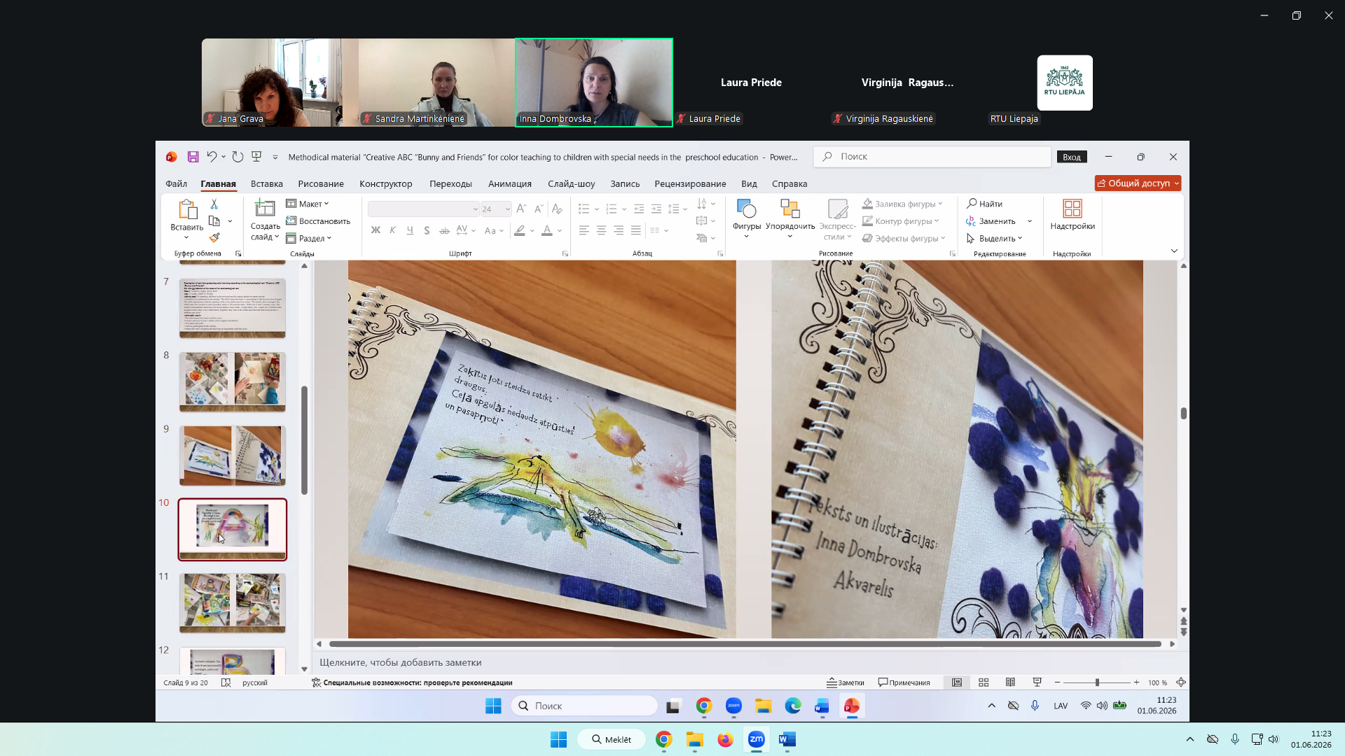This screenshot has width=1345, height=756.
Task: Open the Примечания comments pane
Action: click(x=904, y=682)
